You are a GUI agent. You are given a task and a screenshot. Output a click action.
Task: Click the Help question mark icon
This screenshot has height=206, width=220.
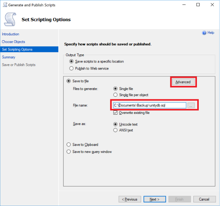(x=204, y=33)
